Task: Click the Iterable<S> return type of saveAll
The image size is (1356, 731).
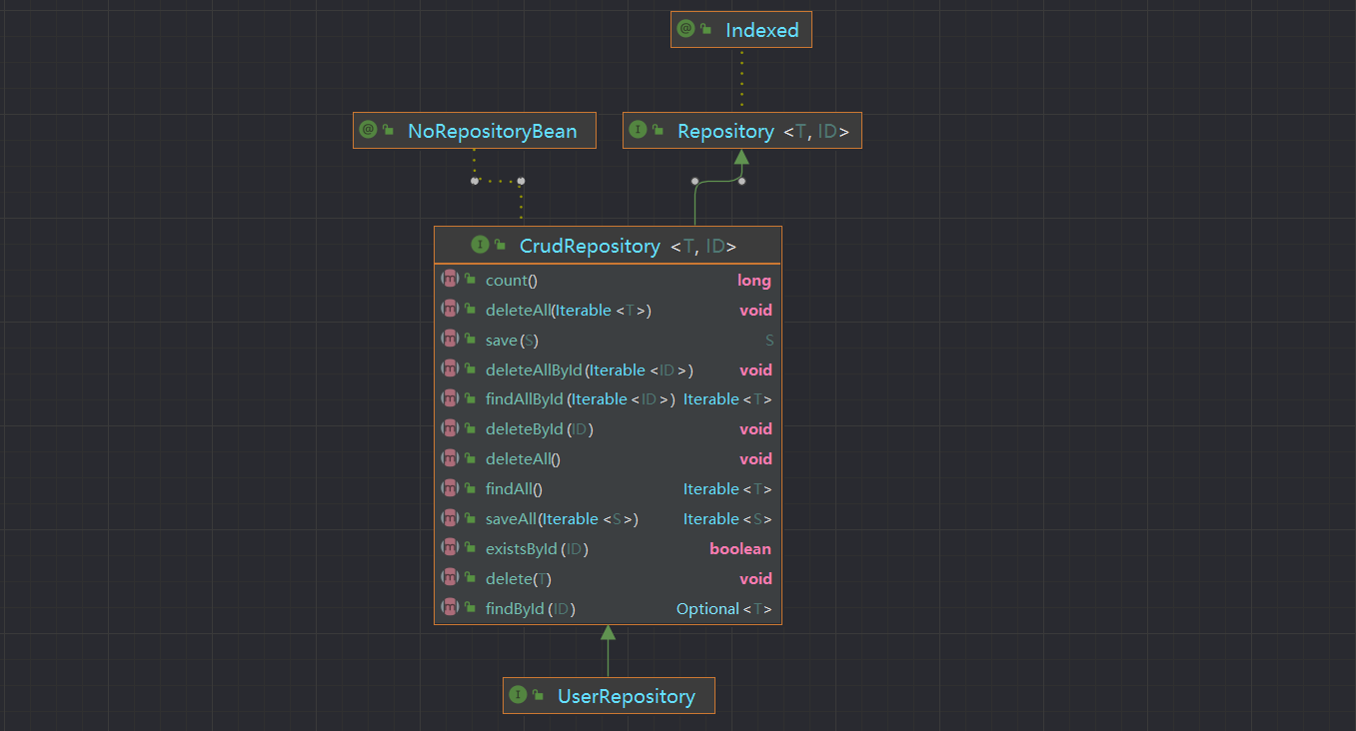Action: 727,519
